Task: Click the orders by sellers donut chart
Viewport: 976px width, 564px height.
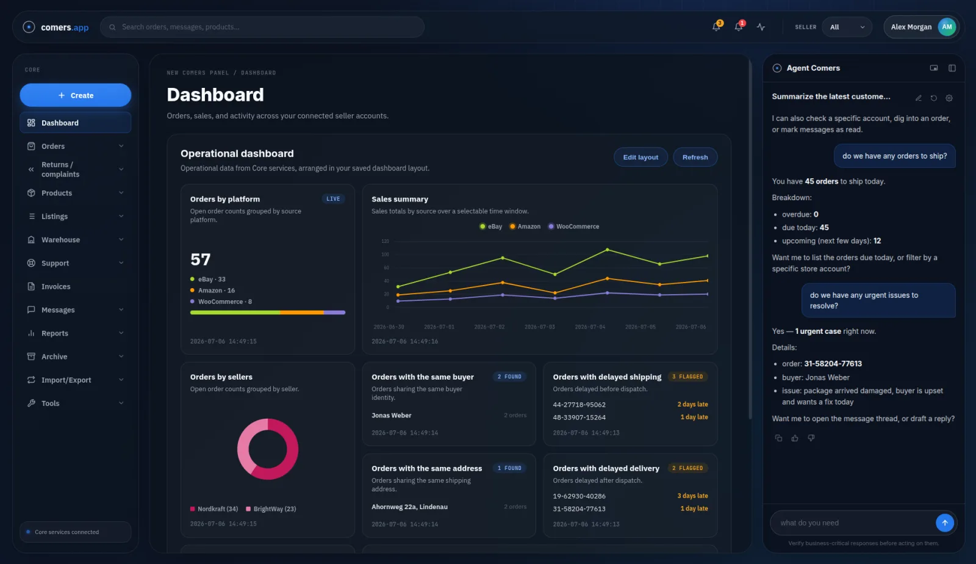Action: click(x=268, y=449)
